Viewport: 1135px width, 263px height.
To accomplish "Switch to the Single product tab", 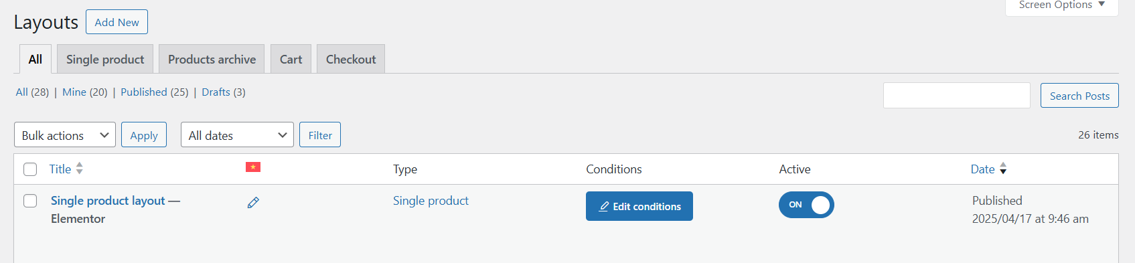I will click(x=105, y=59).
